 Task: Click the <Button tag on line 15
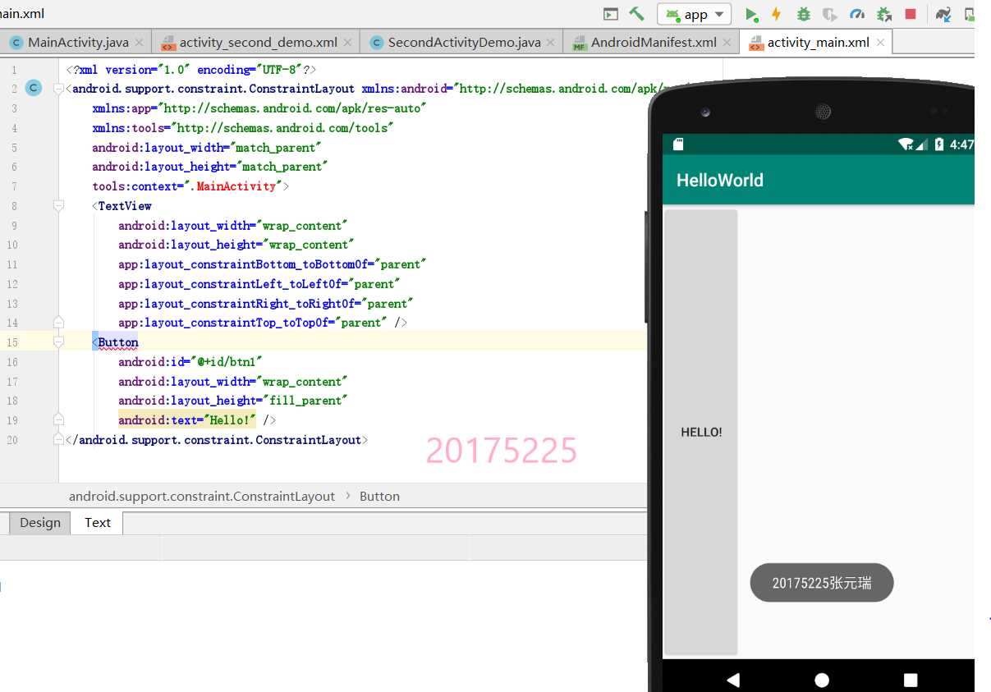pyautogui.click(x=115, y=342)
